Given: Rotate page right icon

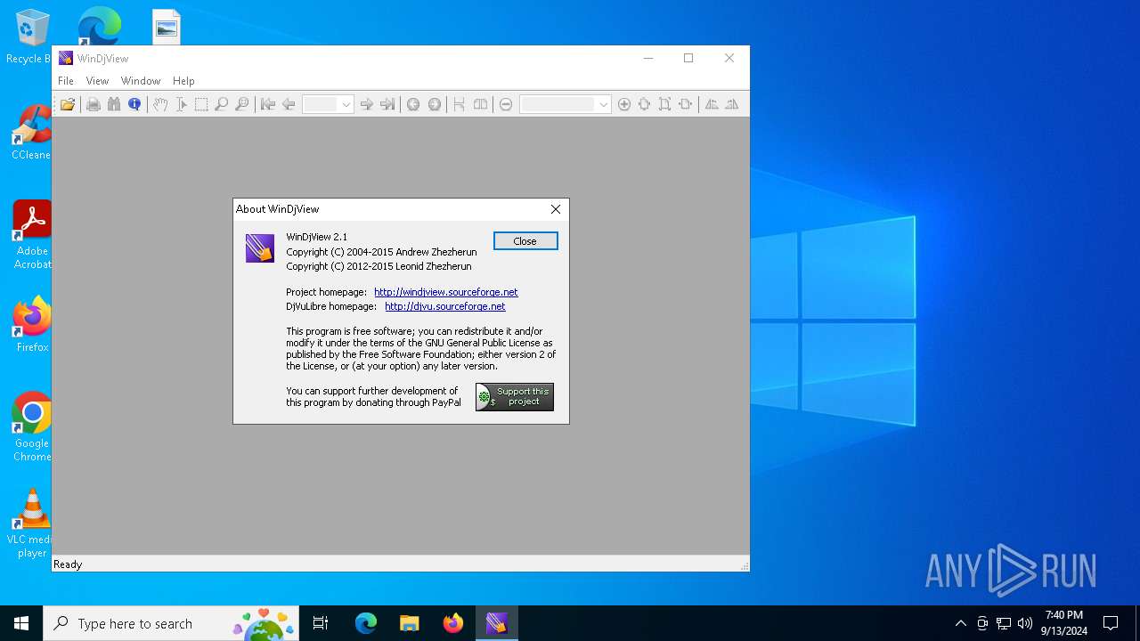Looking at the screenshot, I should 732,104.
